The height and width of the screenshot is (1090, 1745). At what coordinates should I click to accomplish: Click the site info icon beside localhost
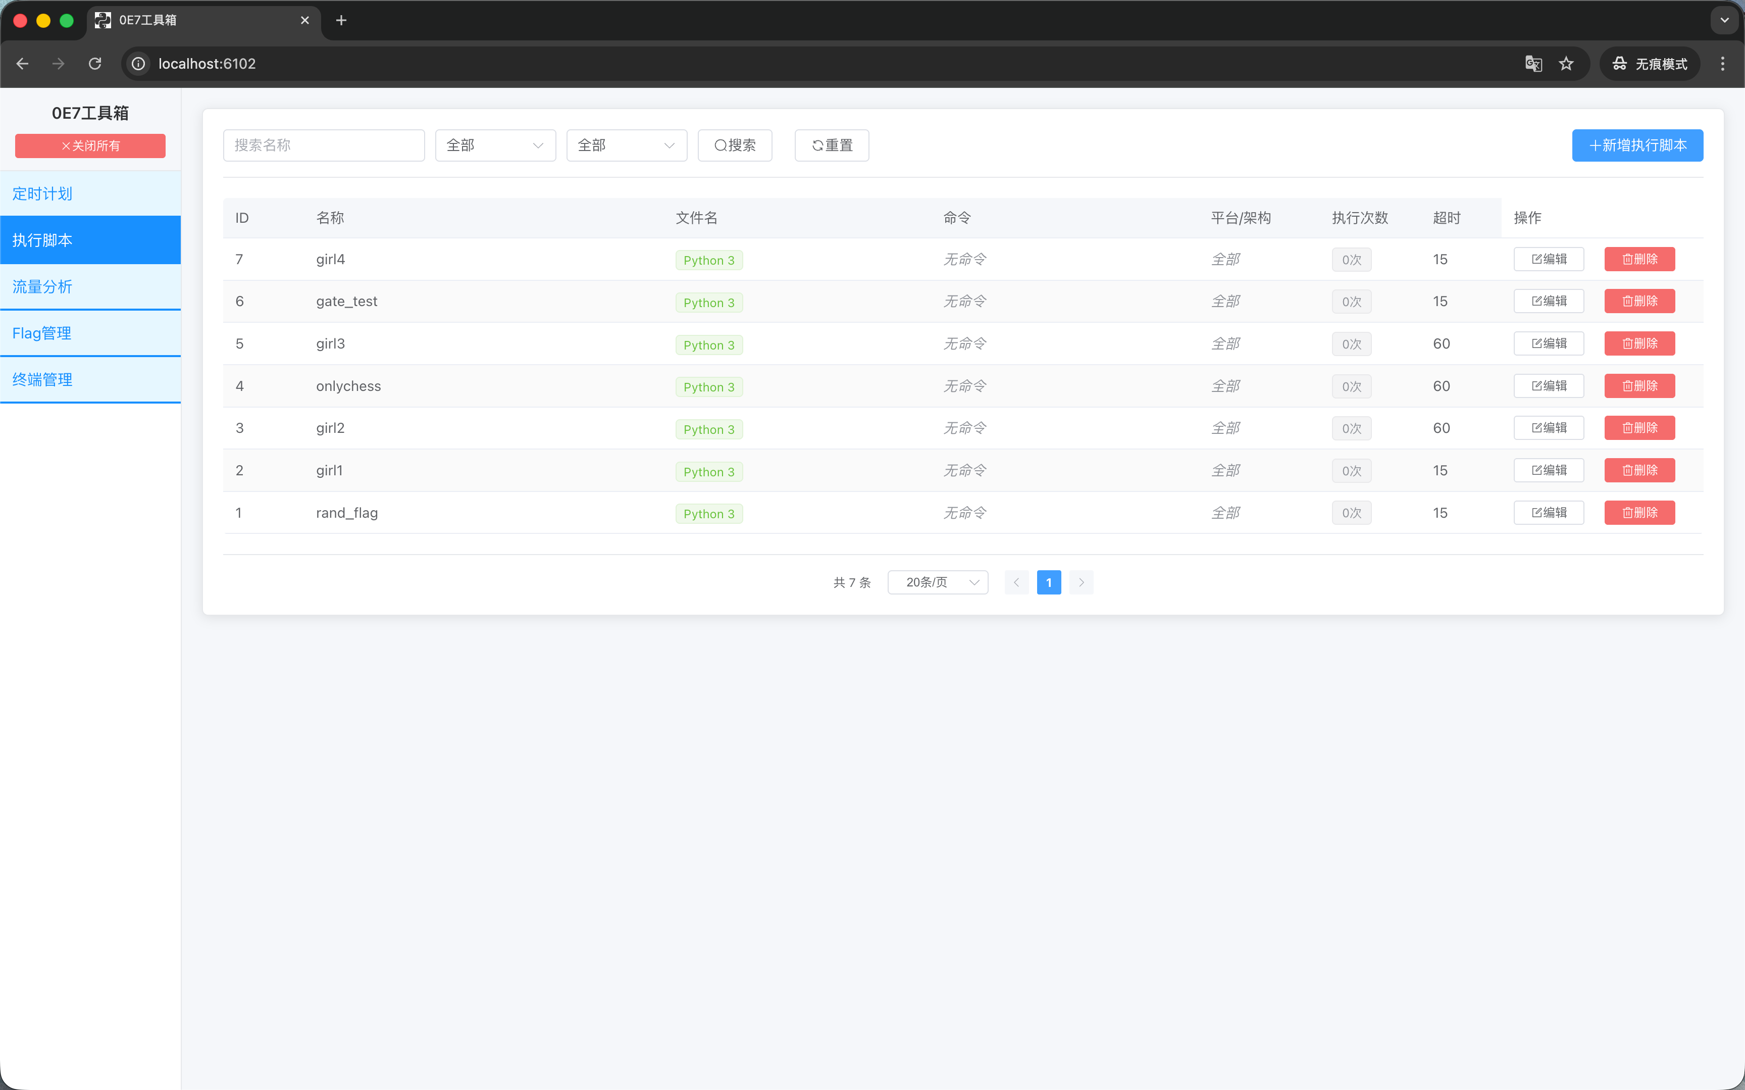coord(138,64)
